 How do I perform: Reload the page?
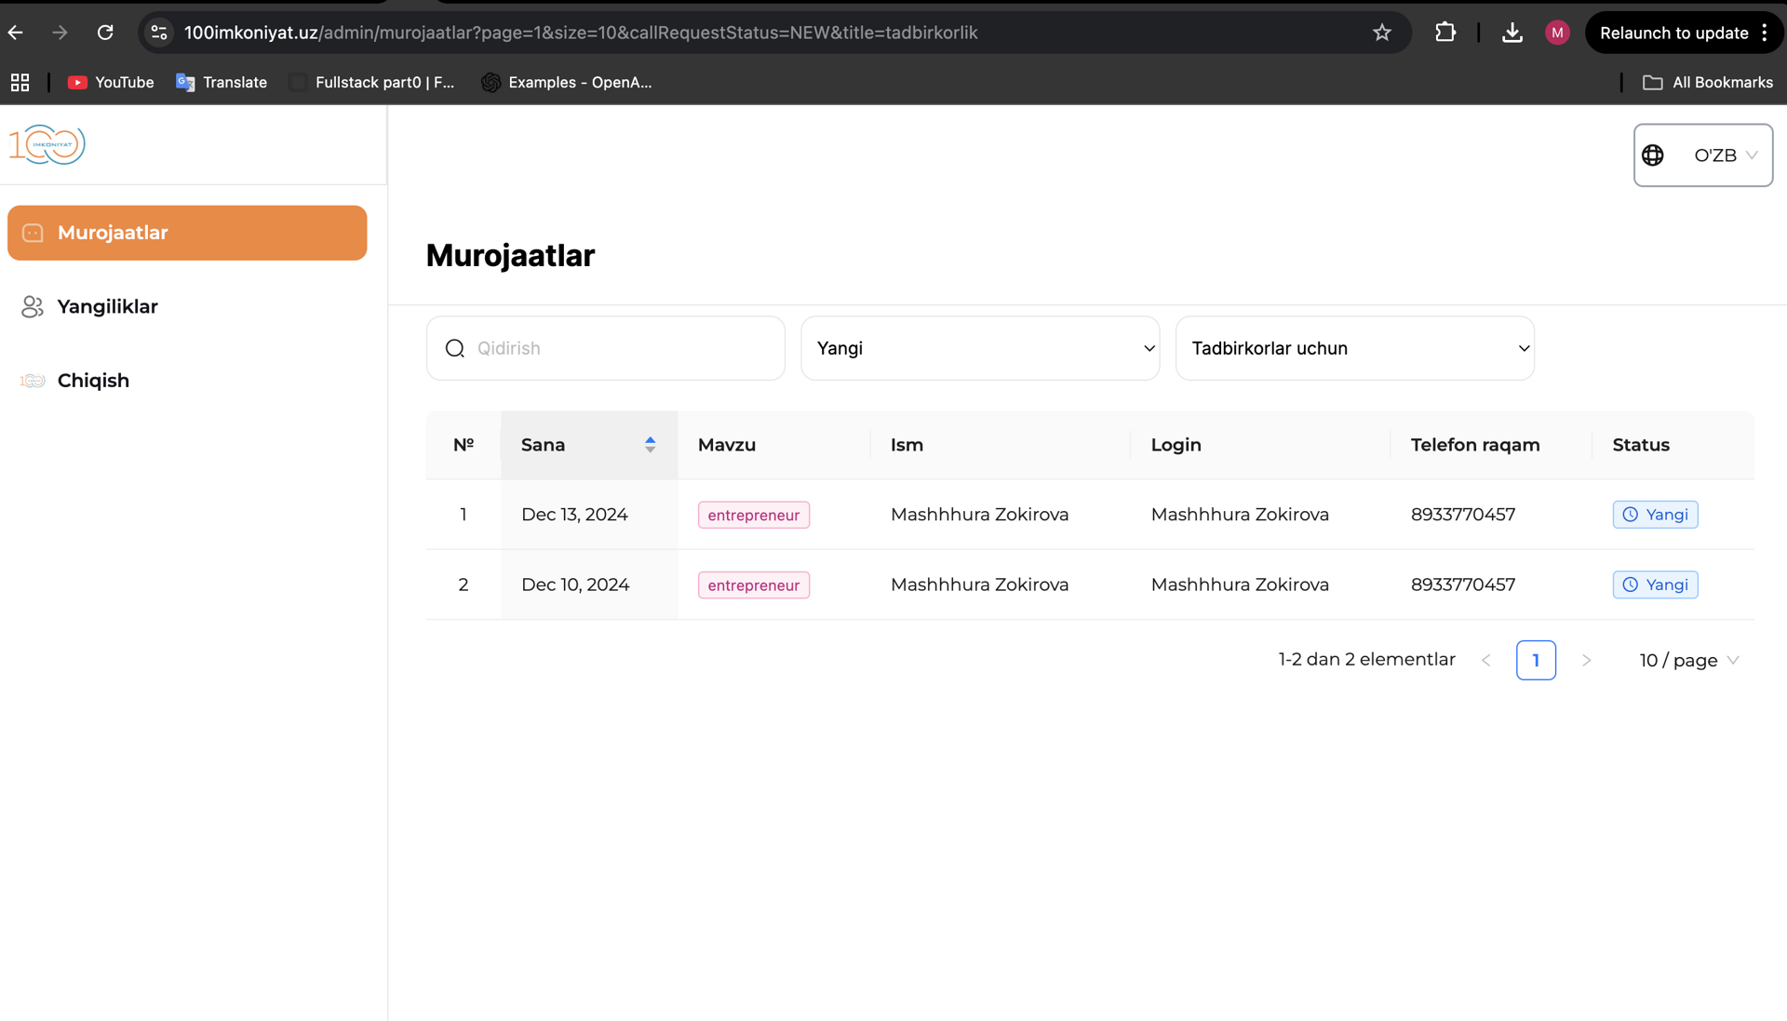[105, 33]
